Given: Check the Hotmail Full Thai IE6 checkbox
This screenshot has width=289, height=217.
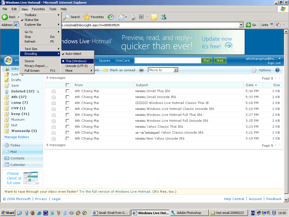Looking at the screenshot, I should click(67, 115).
